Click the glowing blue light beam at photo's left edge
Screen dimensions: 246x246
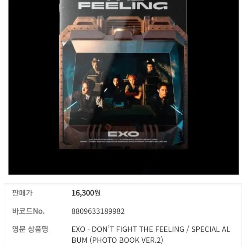71,106
